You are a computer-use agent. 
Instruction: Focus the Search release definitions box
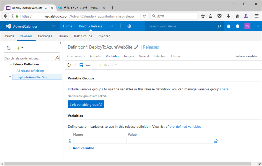29,58
